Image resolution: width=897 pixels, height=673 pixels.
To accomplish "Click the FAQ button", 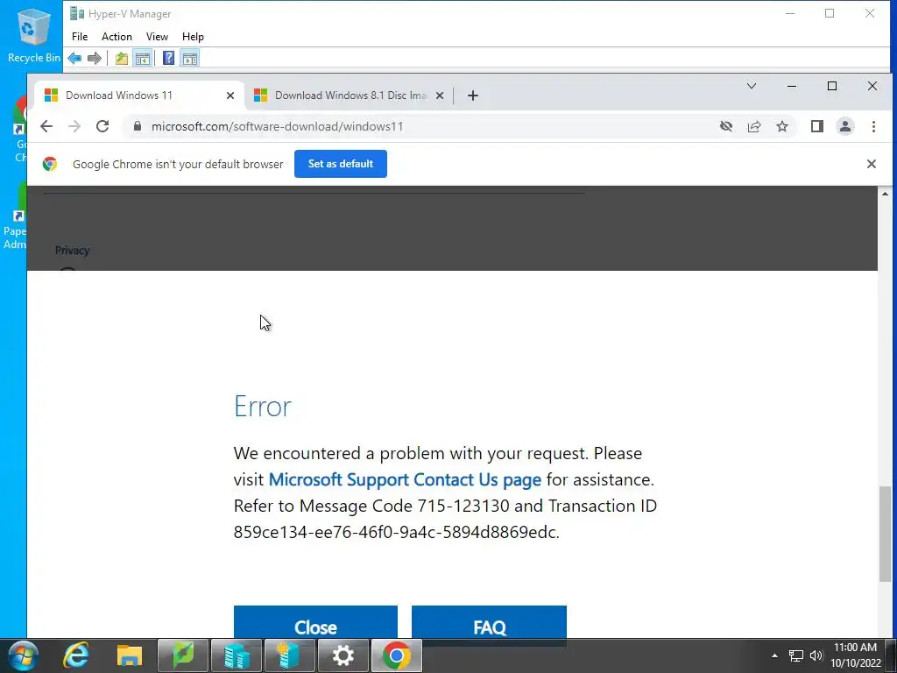I will coord(489,624).
